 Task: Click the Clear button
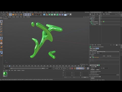pos(98,70)
